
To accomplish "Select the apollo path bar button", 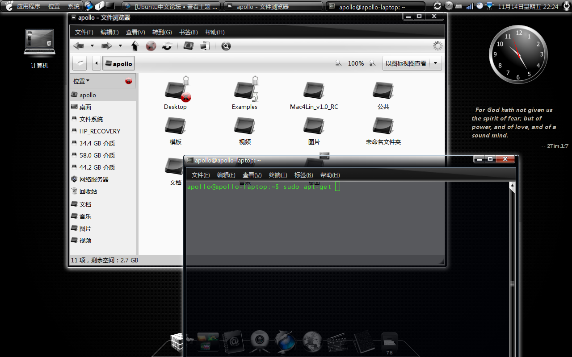I will click(118, 63).
